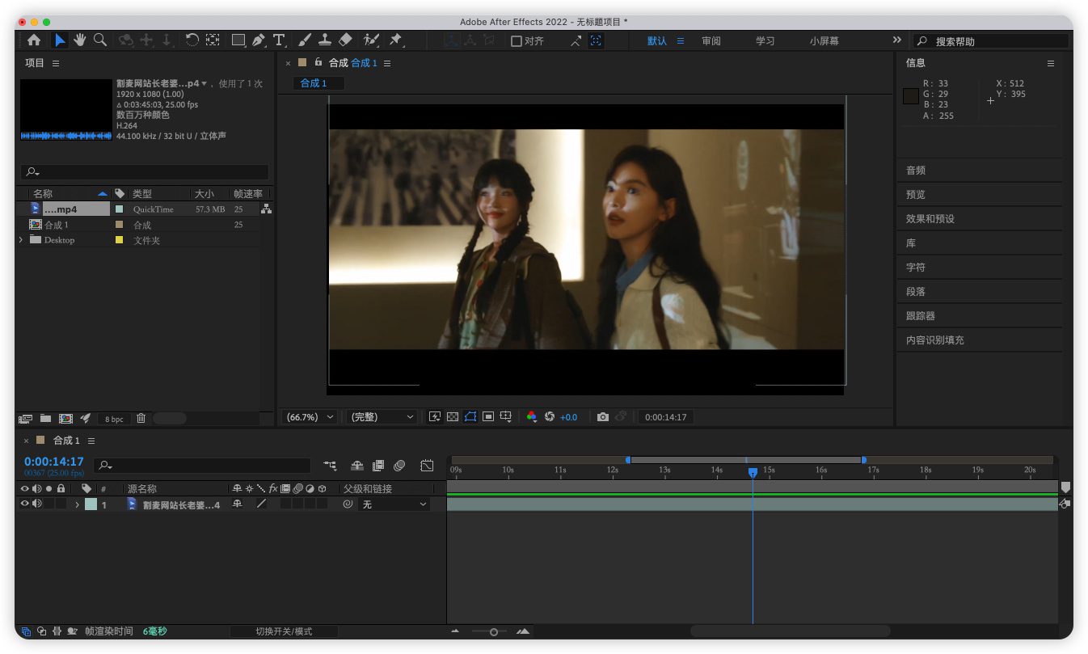Take a snapshot with the camera icon
1088x654 pixels.
tap(603, 417)
